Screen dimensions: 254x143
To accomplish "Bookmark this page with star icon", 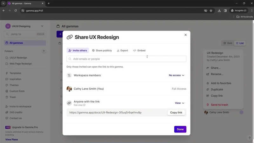I will point(211,10).
